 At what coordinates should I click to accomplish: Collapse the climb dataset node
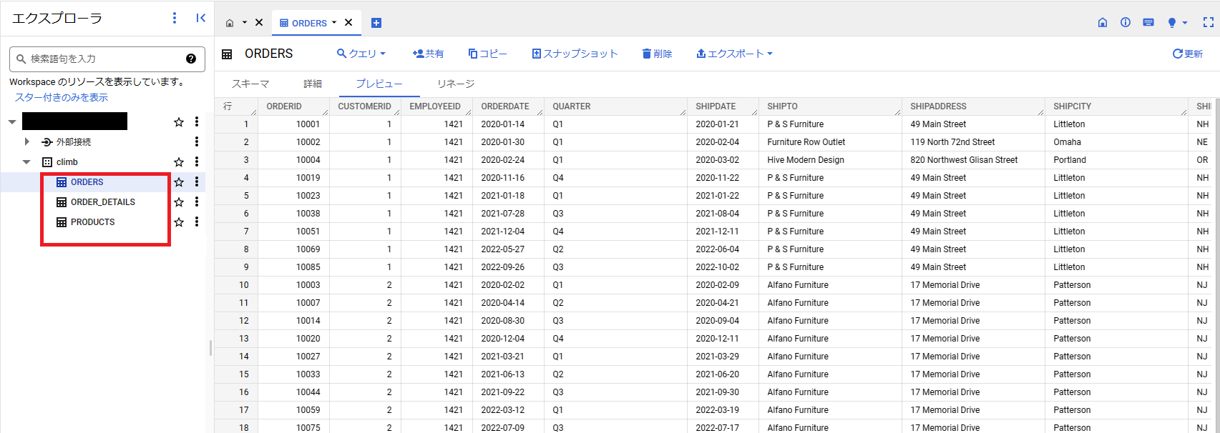(x=27, y=162)
